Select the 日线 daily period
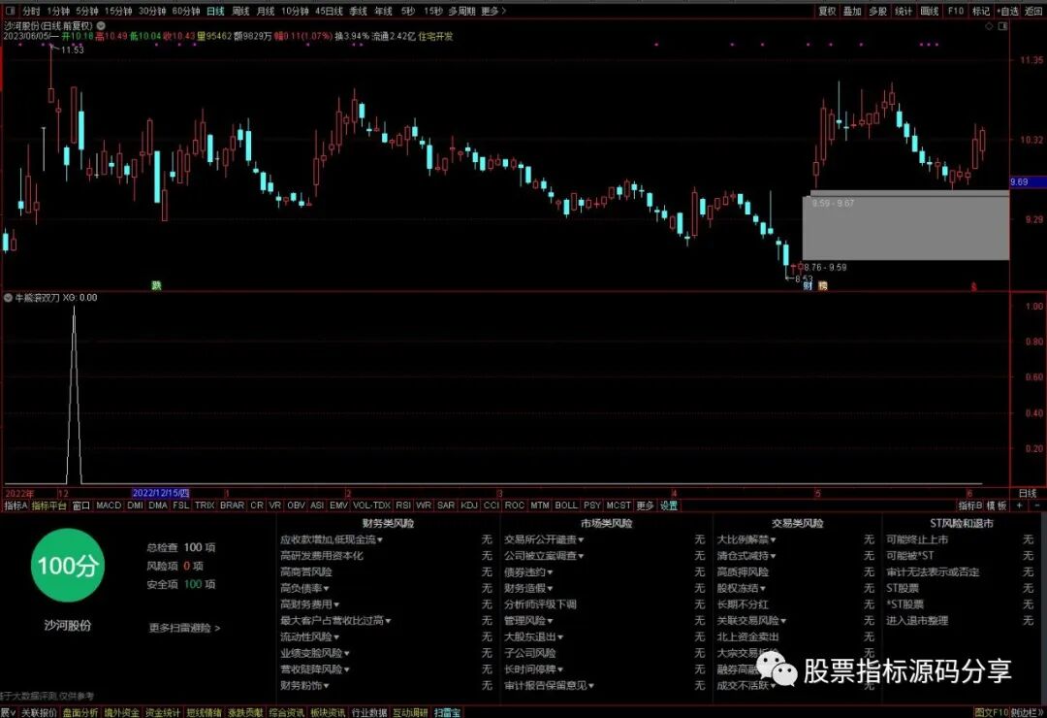 215,11
